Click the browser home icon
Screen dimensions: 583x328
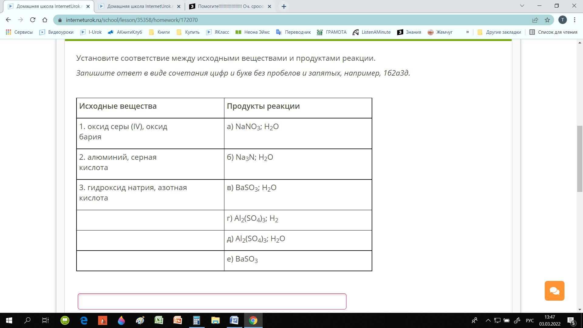45,20
